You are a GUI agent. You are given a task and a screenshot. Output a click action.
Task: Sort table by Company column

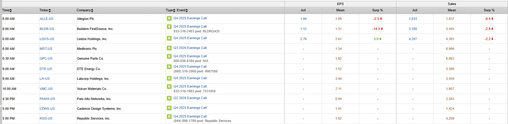click(85, 10)
